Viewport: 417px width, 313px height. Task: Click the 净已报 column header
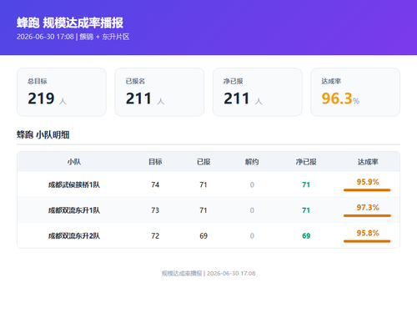coord(306,162)
